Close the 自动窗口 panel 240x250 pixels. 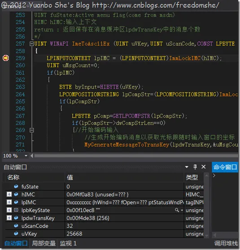[x=203, y=167]
